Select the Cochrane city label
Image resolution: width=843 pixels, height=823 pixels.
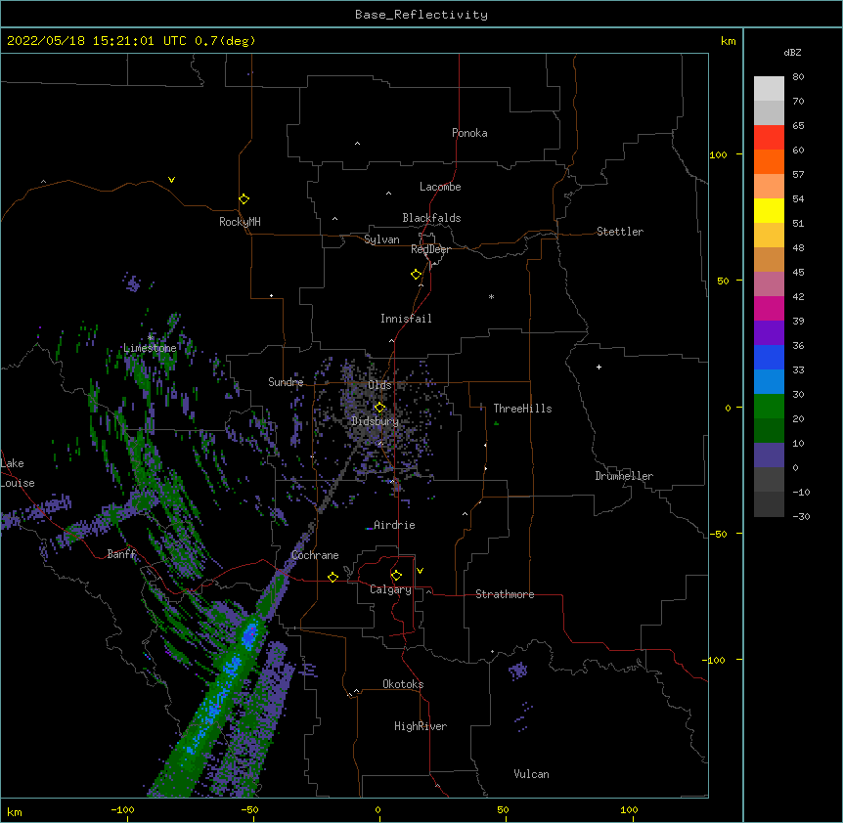(315, 555)
